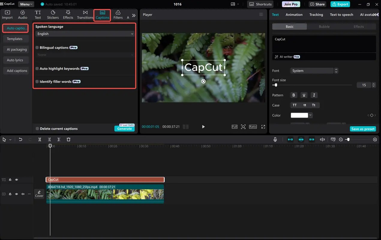Screen dimensions: 381x240
Task: Open the Font System dropdown
Action: tap(312, 71)
